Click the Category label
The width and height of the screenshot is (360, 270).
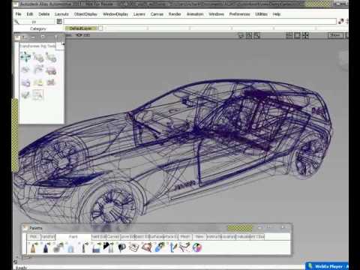[x=37, y=28]
